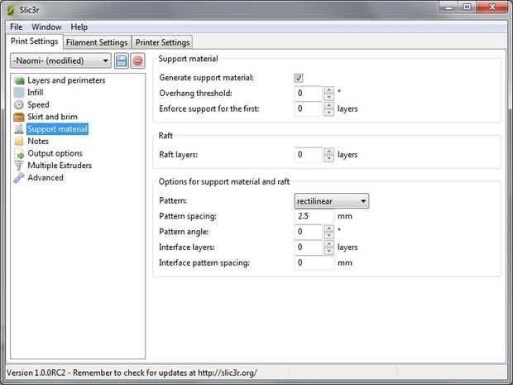Click the Speed clock icon
Screen dimensions: 513x385
tap(19, 105)
